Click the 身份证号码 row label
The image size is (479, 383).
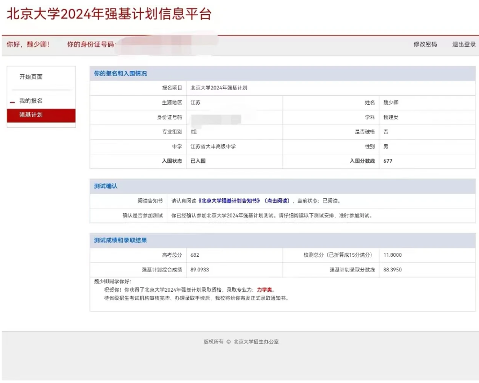(170, 117)
